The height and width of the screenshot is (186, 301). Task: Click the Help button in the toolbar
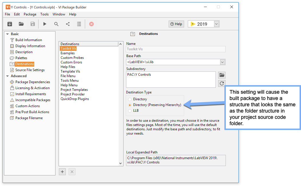click(176, 24)
